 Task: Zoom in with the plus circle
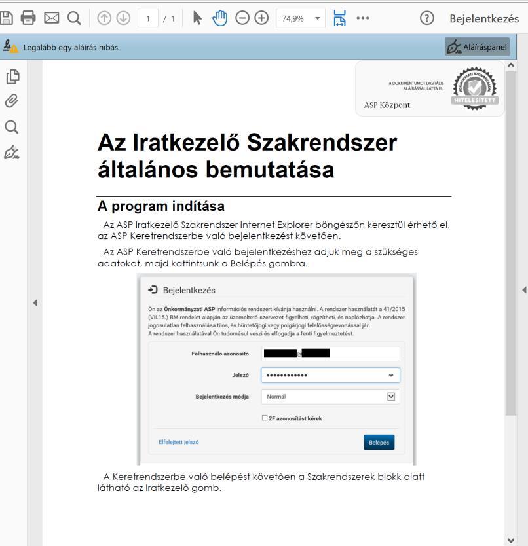[x=261, y=18]
